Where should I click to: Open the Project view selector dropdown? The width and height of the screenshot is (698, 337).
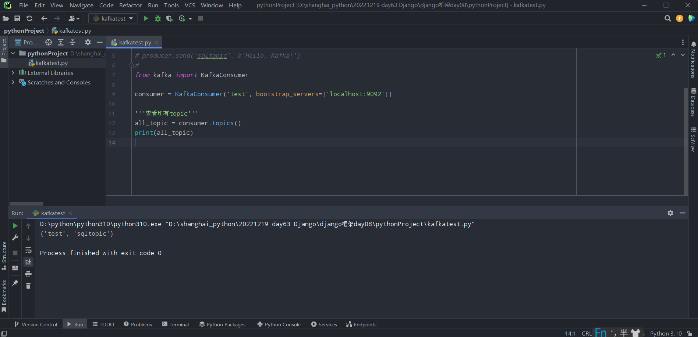point(26,42)
